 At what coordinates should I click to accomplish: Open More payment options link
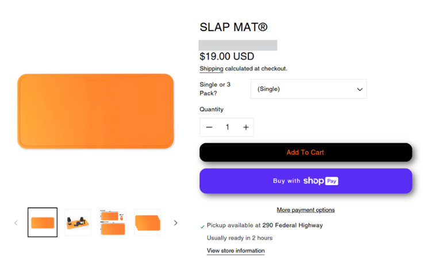point(306,210)
